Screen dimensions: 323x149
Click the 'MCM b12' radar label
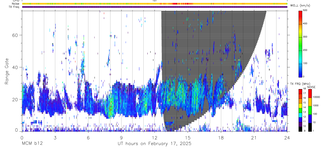(32, 144)
